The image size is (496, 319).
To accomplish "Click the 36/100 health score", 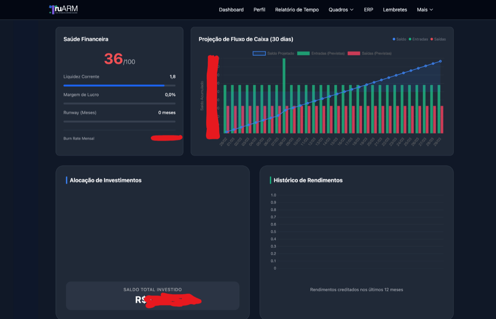I will pyautogui.click(x=119, y=60).
